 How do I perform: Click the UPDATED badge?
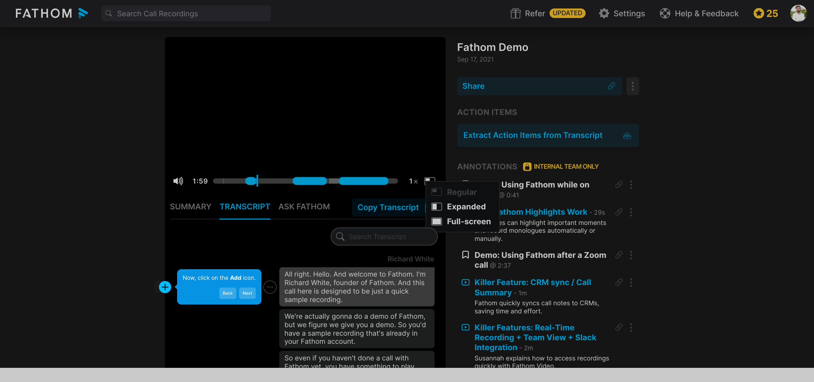tap(567, 13)
